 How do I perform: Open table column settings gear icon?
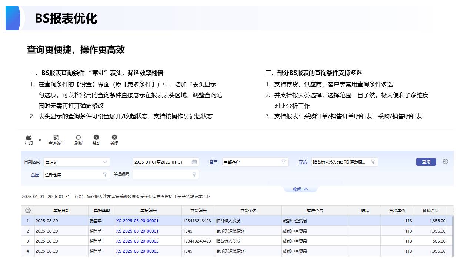(27, 211)
